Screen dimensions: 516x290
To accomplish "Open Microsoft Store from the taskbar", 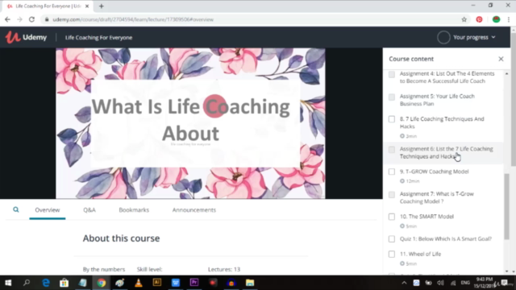I will 64,283.
